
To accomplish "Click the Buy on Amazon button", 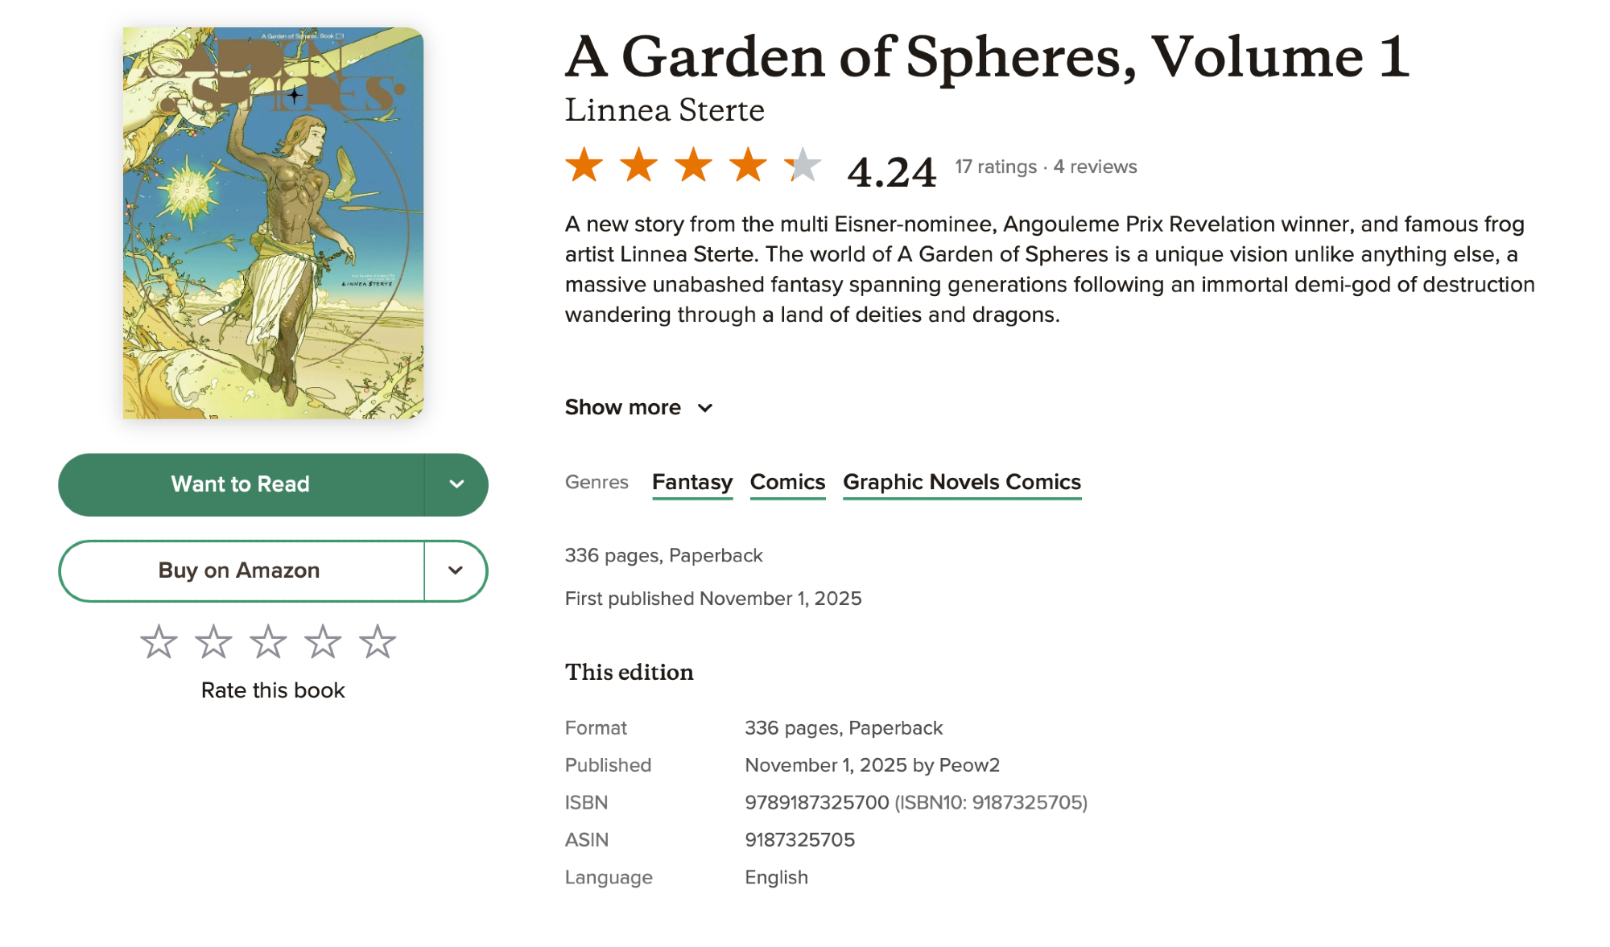I will coord(239,570).
